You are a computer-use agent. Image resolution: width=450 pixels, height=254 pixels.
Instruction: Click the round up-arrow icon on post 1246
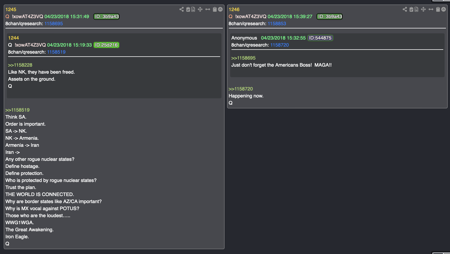(x=444, y=9)
